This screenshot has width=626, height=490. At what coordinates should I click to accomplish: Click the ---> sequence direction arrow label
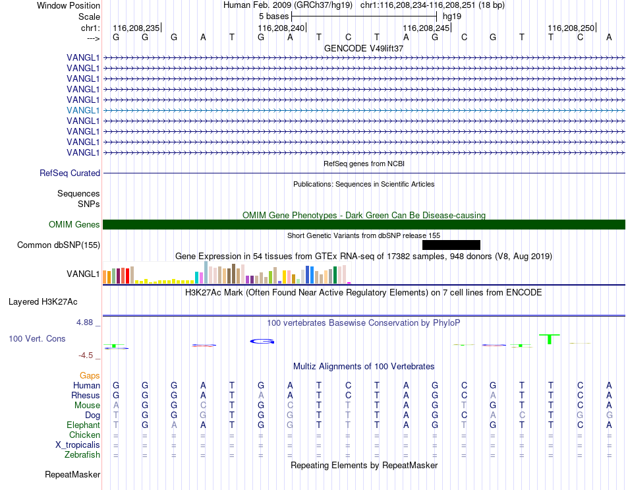click(x=93, y=38)
